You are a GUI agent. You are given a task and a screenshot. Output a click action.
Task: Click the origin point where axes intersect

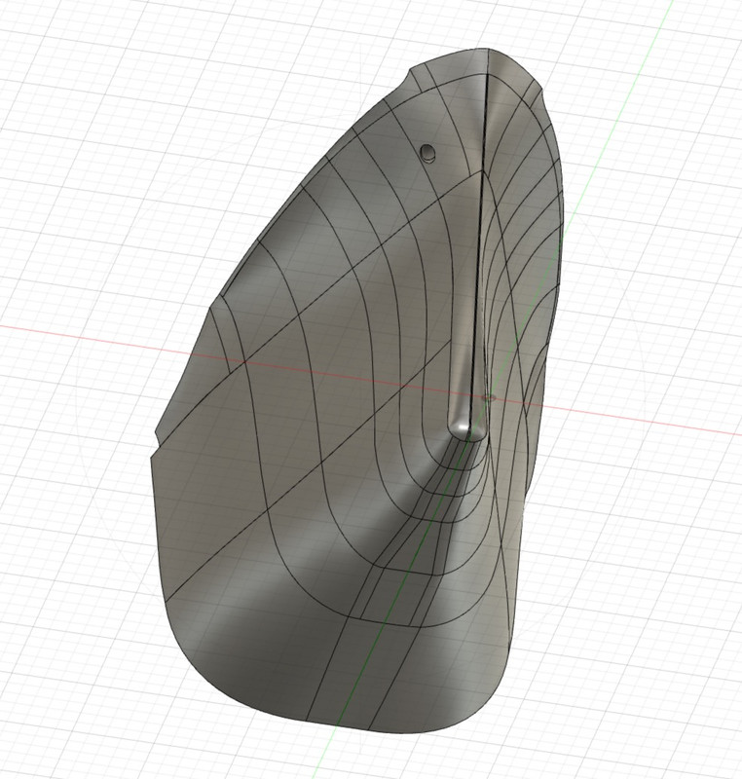click(x=489, y=397)
